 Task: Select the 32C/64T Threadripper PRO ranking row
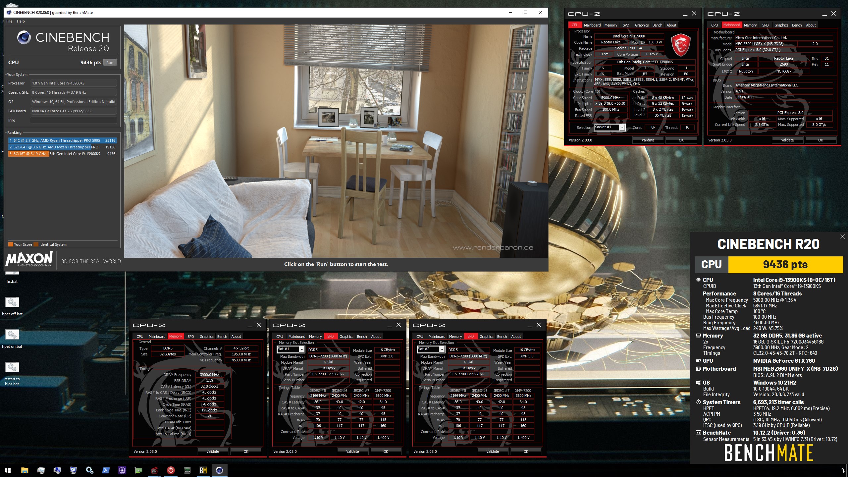[62, 147]
